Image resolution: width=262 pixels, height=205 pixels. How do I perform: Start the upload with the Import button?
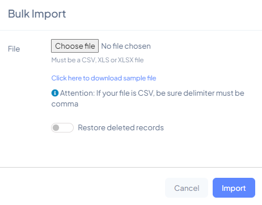click(234, 188)
